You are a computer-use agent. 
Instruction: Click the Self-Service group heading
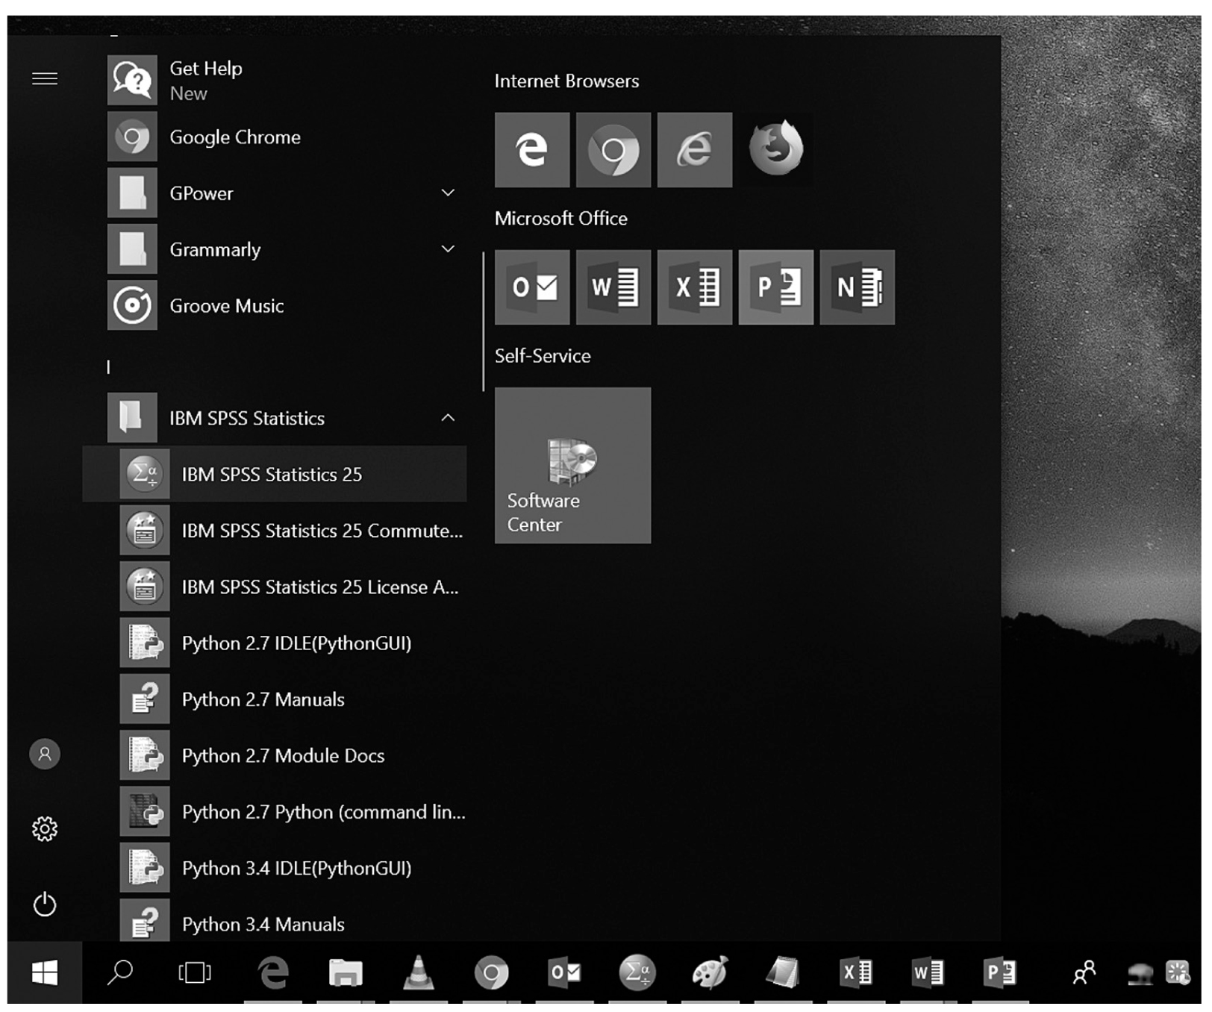pyautogui.click(x=543, y=356)
